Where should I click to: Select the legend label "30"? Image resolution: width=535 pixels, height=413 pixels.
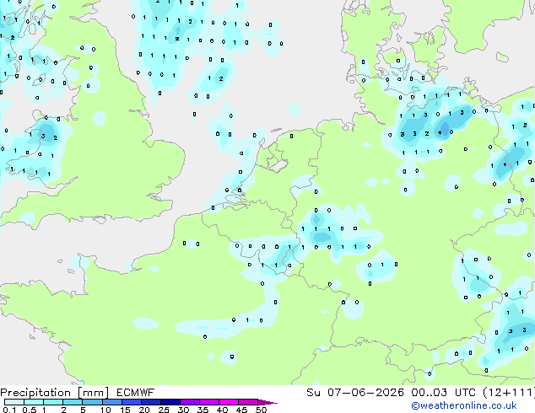[x=184, y=410]
